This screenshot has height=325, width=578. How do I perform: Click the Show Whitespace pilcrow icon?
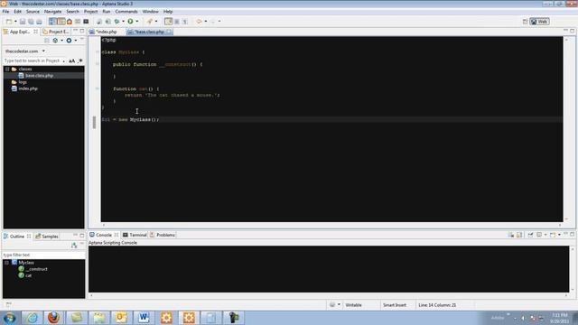click(x=185, y=22)
